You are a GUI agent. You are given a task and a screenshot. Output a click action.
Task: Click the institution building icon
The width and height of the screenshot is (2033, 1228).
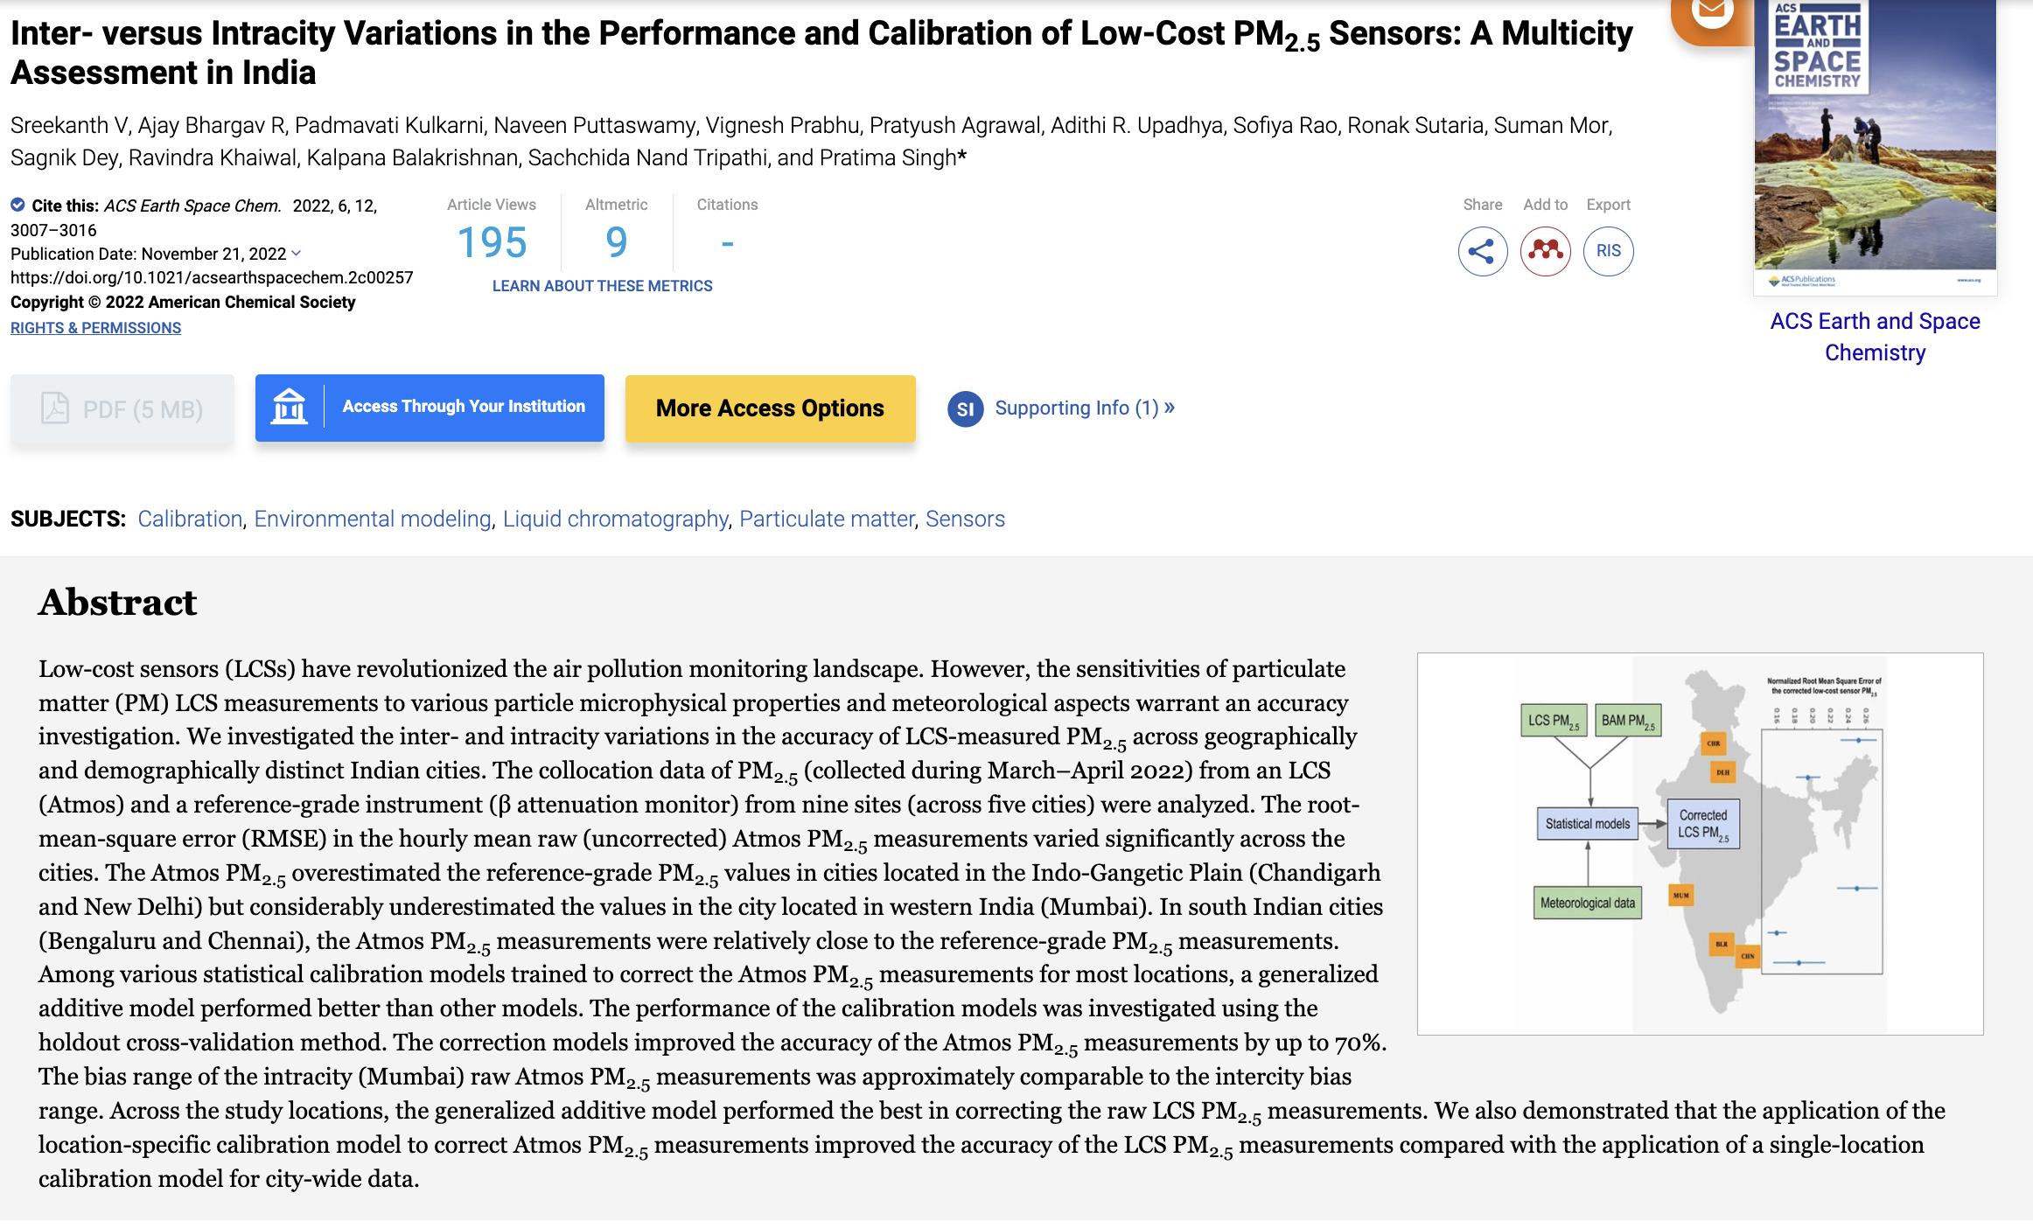pos(290,408)
